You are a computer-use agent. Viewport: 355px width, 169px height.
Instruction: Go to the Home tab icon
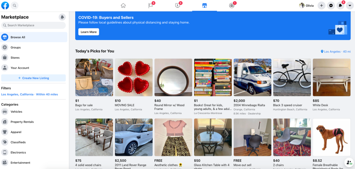click(x=123, y=6)
